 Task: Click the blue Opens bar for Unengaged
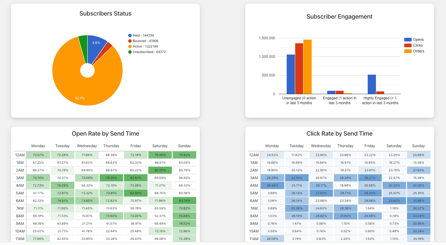pyautogui.click(x=291, y=74)
